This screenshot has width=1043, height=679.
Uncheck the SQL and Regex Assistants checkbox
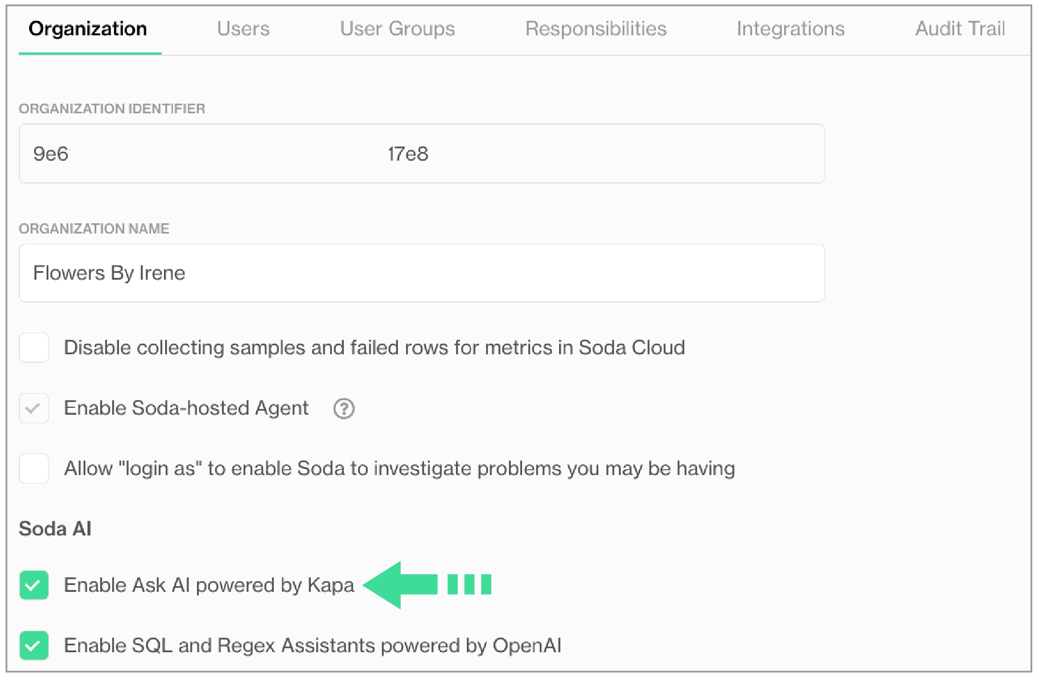(34, 645)
